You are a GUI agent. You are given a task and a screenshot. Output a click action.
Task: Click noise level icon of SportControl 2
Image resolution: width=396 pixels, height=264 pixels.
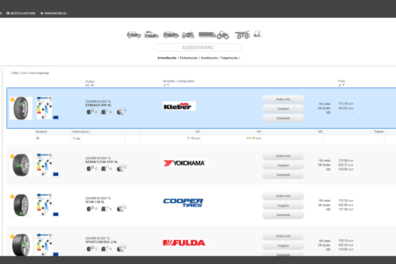[121, 248]
